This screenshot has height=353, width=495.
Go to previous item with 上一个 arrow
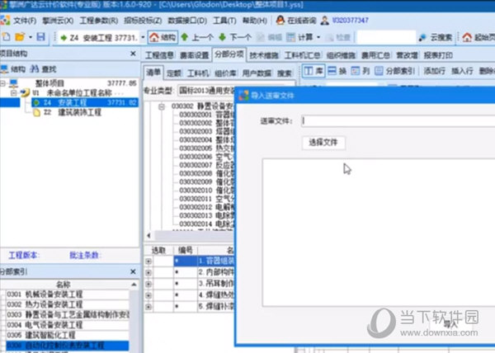click(197, 38)
